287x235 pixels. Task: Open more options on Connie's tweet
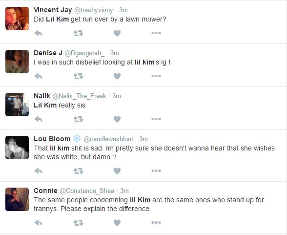pos(156,223)
